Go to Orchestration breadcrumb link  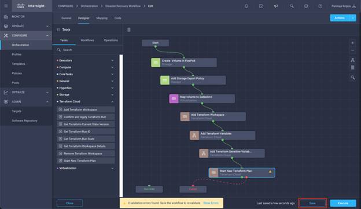point(89,6)
